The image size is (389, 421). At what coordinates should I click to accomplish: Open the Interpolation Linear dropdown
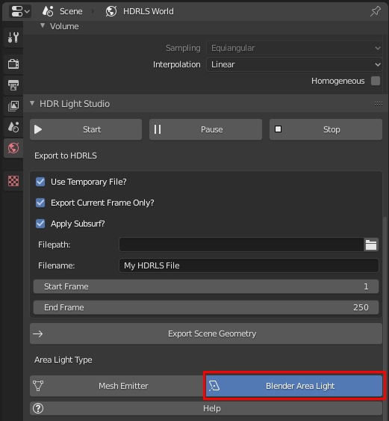pos(294,64)
